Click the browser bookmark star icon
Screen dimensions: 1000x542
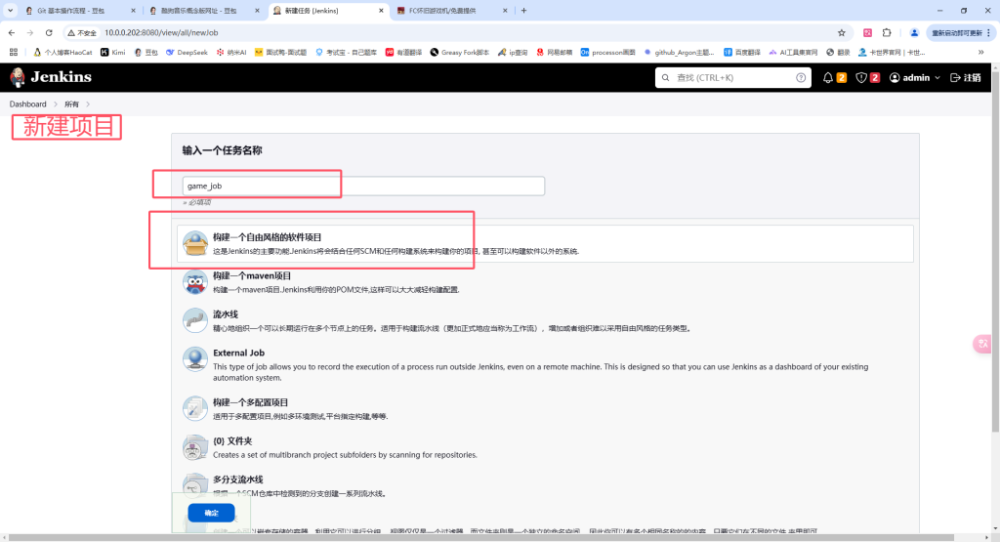(x=841, y=32)
